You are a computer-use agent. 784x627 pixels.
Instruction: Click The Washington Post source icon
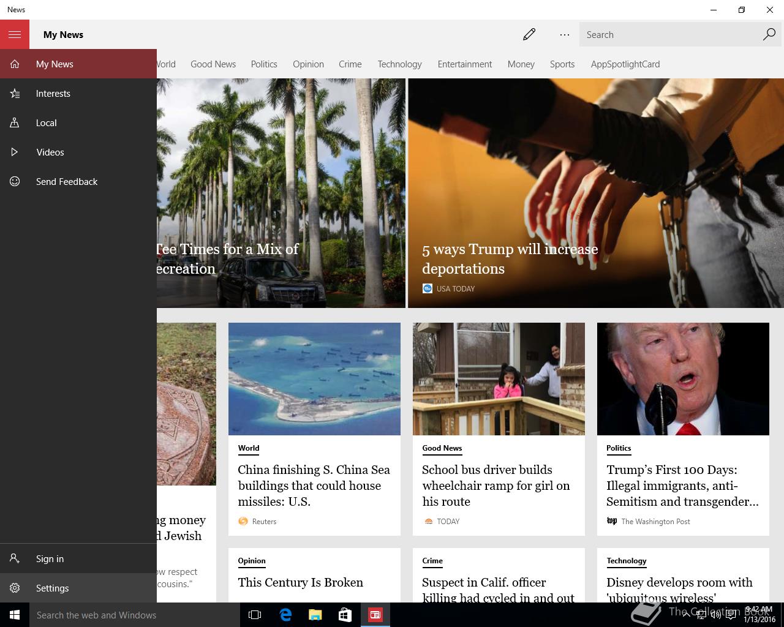tap(612, 521)
